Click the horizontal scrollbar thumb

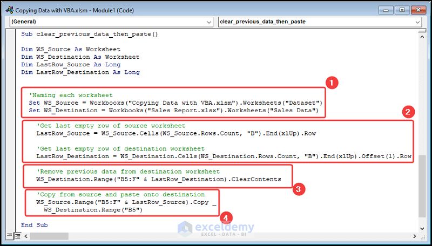49,236
